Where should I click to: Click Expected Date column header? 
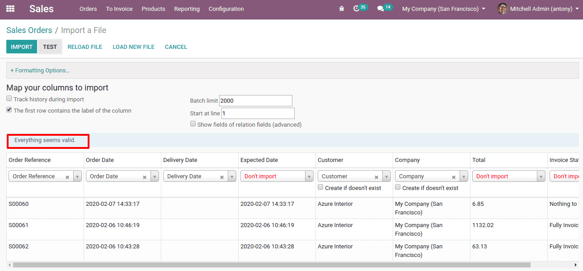259,160
